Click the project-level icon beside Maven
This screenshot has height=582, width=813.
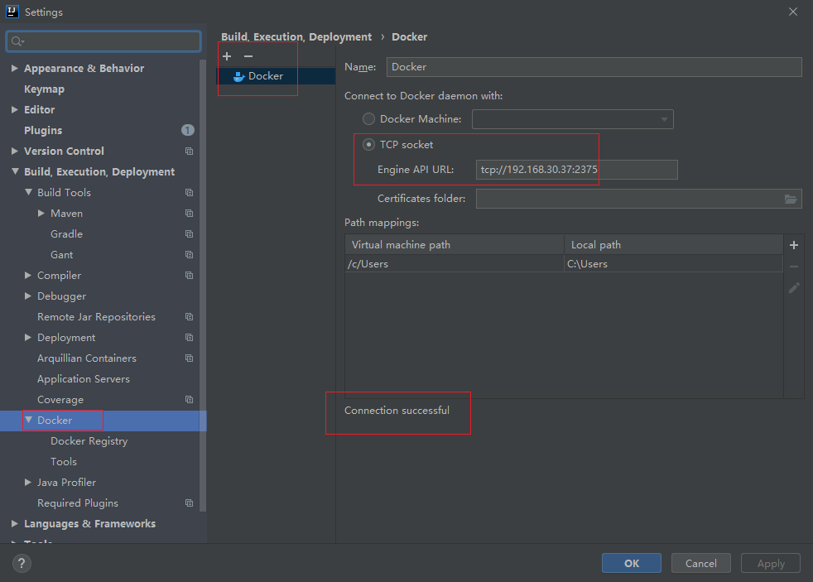(189, 214)
